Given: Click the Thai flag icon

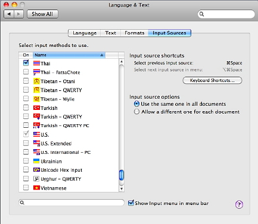Looking at the screenshot, I should [36, 64].
